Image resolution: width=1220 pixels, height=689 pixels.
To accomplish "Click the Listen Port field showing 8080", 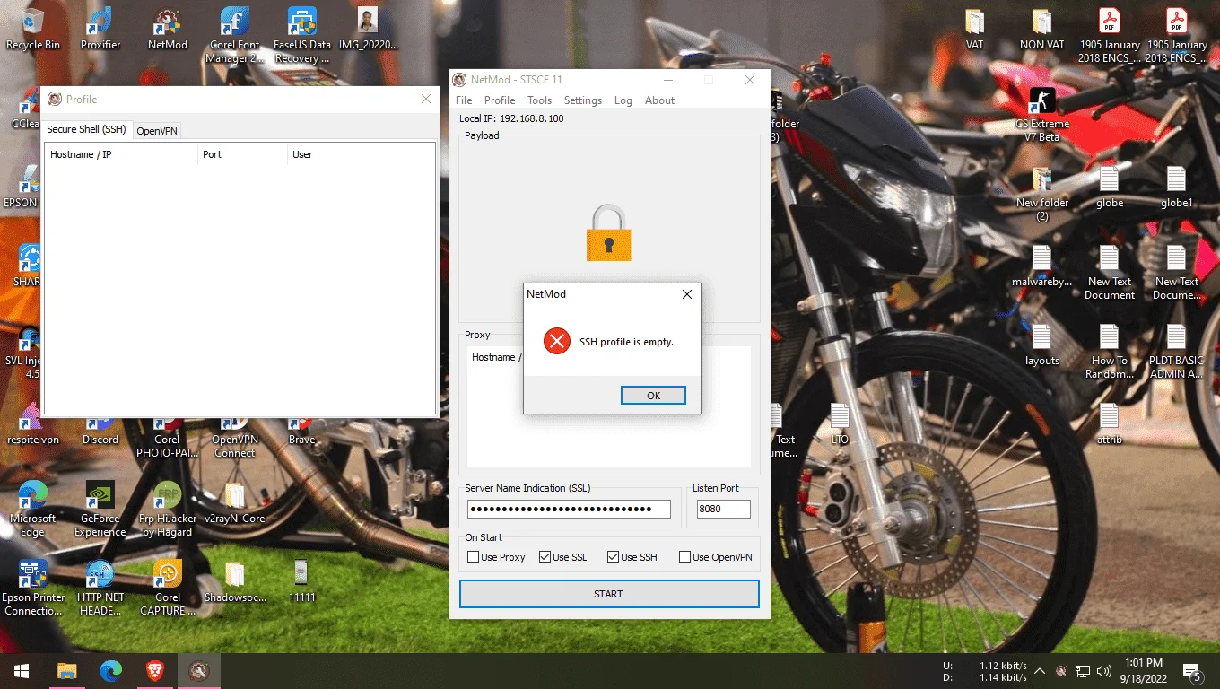I will (724, 509).
